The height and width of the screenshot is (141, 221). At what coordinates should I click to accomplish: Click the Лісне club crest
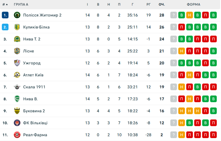[17, 51]
